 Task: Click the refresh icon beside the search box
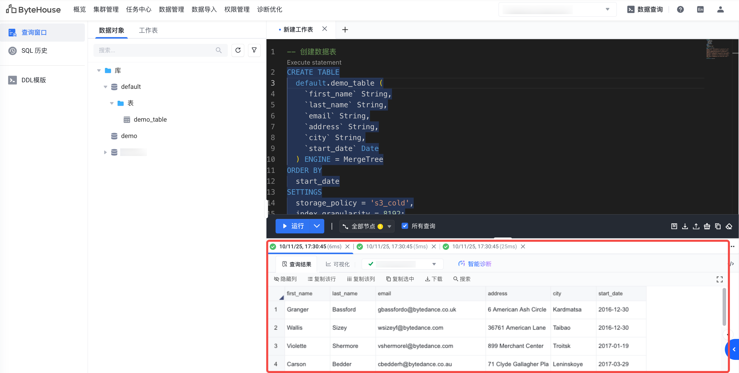pos(237,50)
